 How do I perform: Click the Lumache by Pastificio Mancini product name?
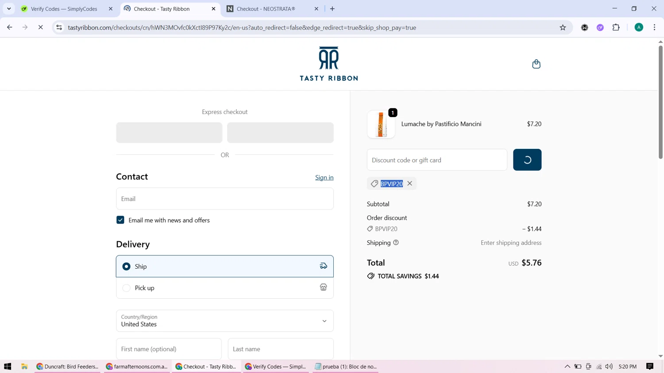pos(441,124)
